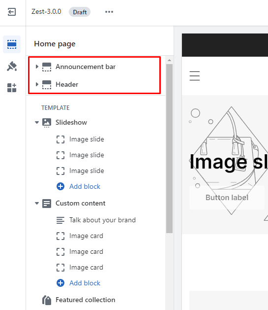The image size is (268, 310).
Task: Open the three-dots more actions menu
Action: pos(109,12)
